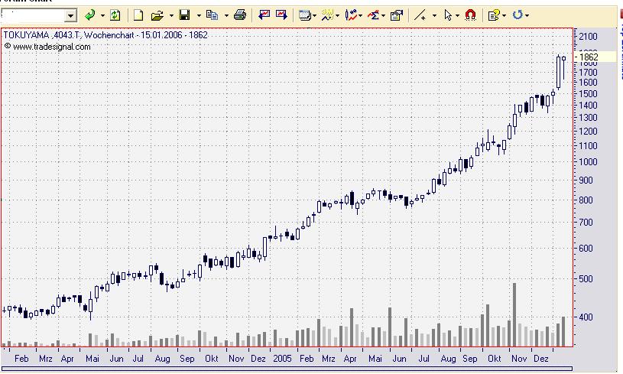Expand the pointer tool dropdown arrow
This screenshot has width=623, height=374.
pyautogui.click(x=457, y=16)
